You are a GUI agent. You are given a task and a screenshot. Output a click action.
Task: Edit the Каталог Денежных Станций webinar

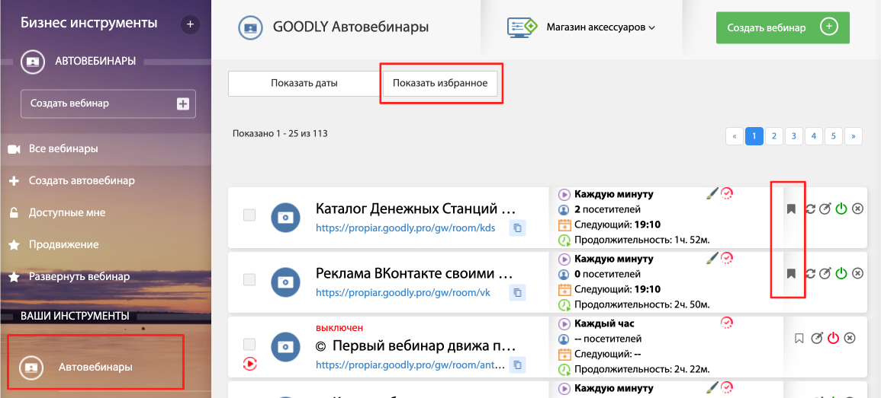click(x=825, y=209)
